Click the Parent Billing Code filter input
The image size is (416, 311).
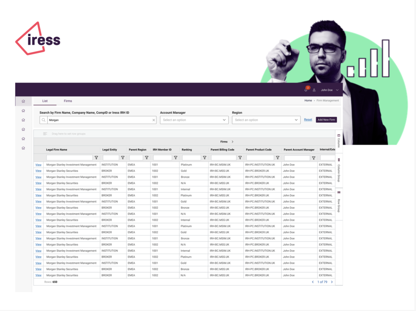point(224,158)
